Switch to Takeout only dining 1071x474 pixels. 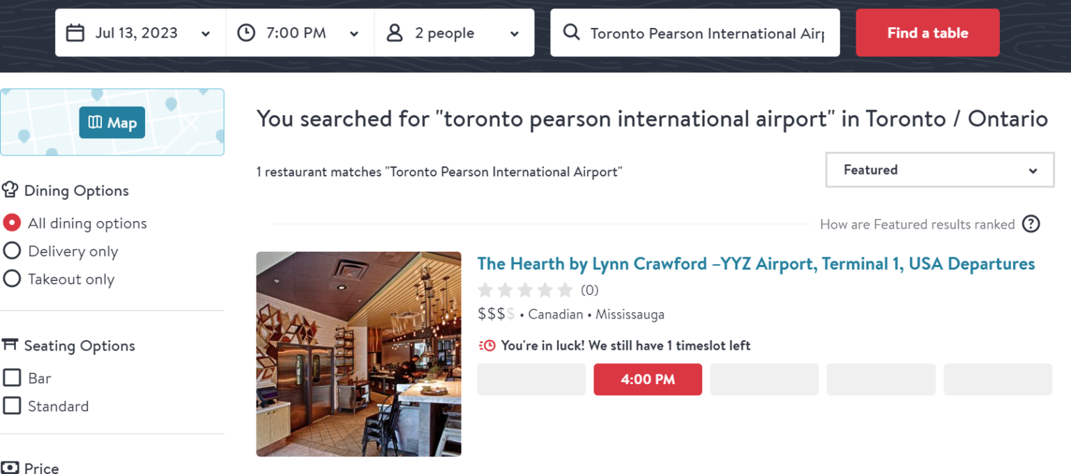[x=11, y=278]
